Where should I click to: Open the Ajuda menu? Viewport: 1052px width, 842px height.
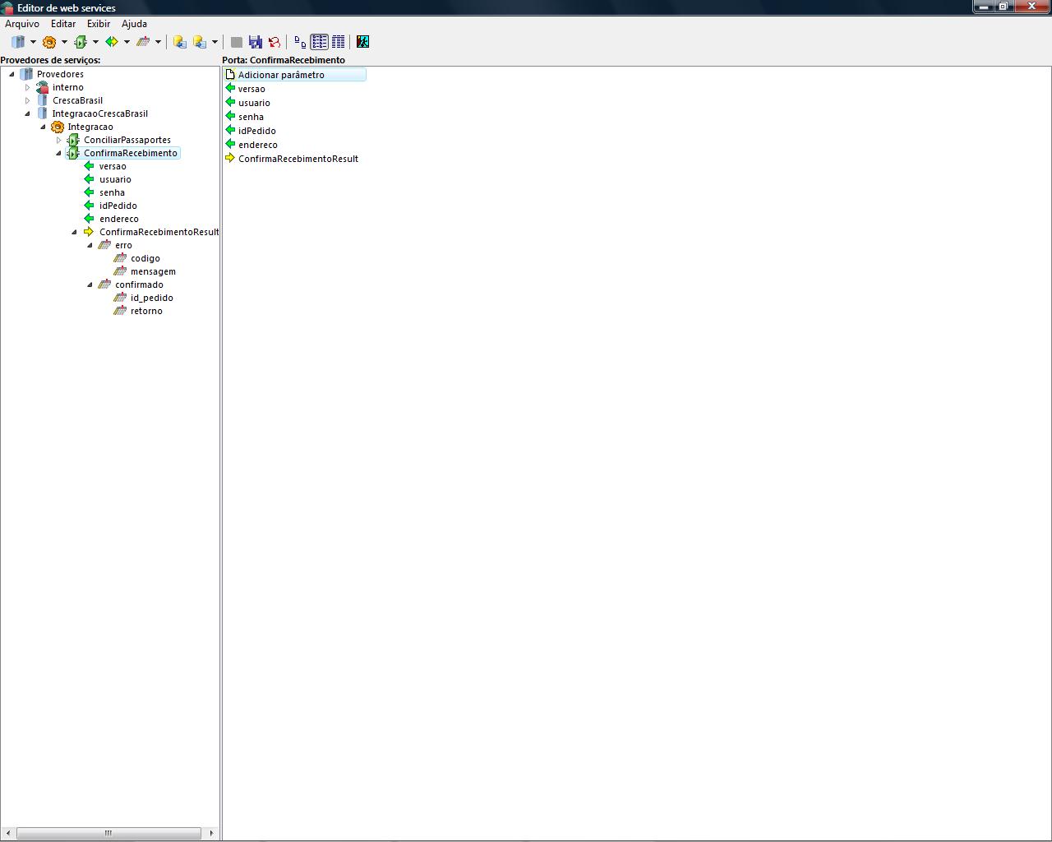134,24
